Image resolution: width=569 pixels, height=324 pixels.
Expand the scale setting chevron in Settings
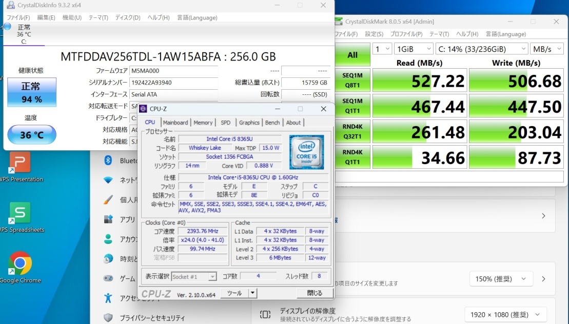coord(543,279)
